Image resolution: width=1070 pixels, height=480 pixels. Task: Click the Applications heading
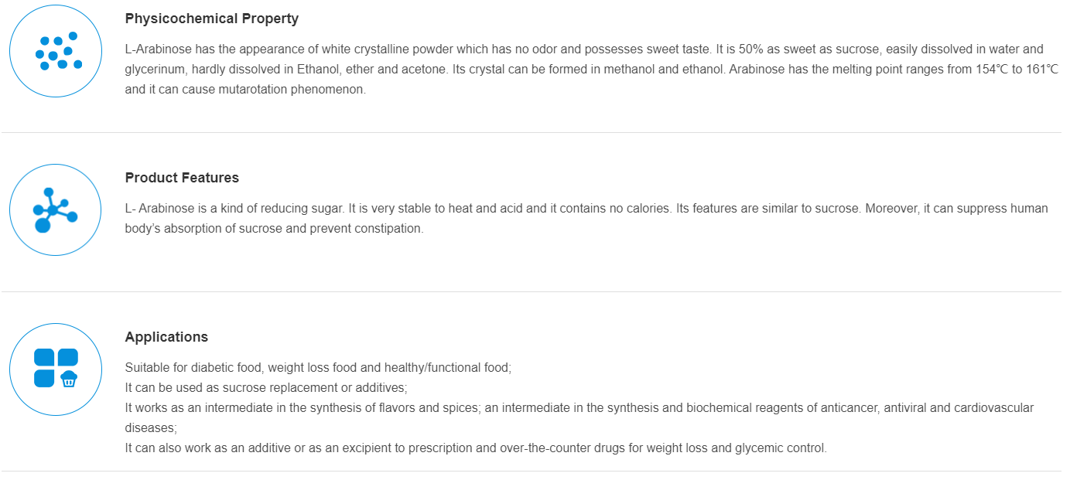tap(166, 337)
